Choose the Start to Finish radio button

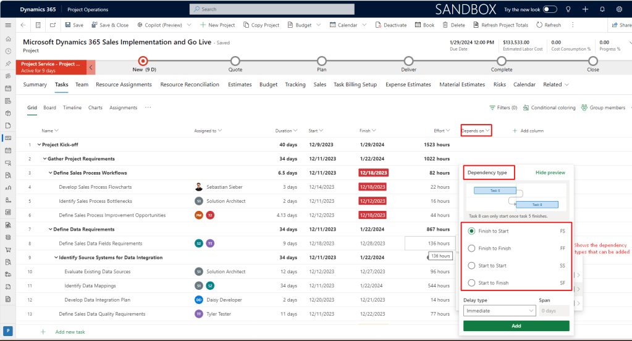coord(472,283)
